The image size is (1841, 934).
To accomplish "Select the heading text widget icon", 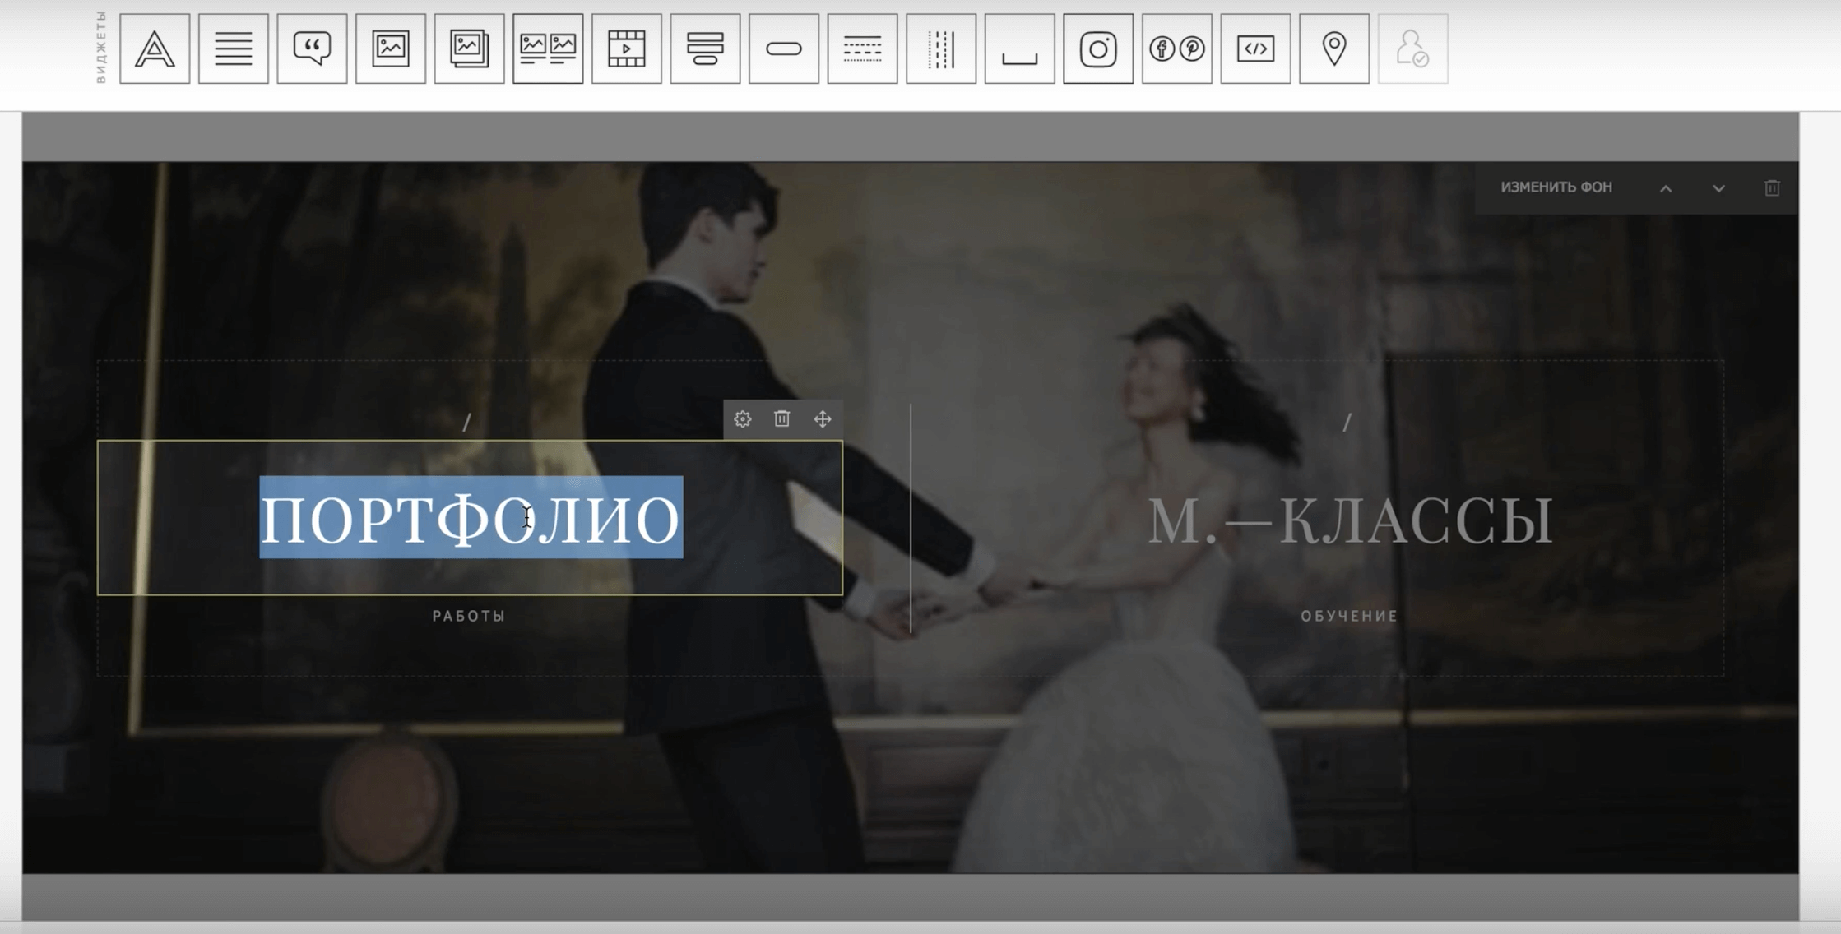I will pos(155,49).
